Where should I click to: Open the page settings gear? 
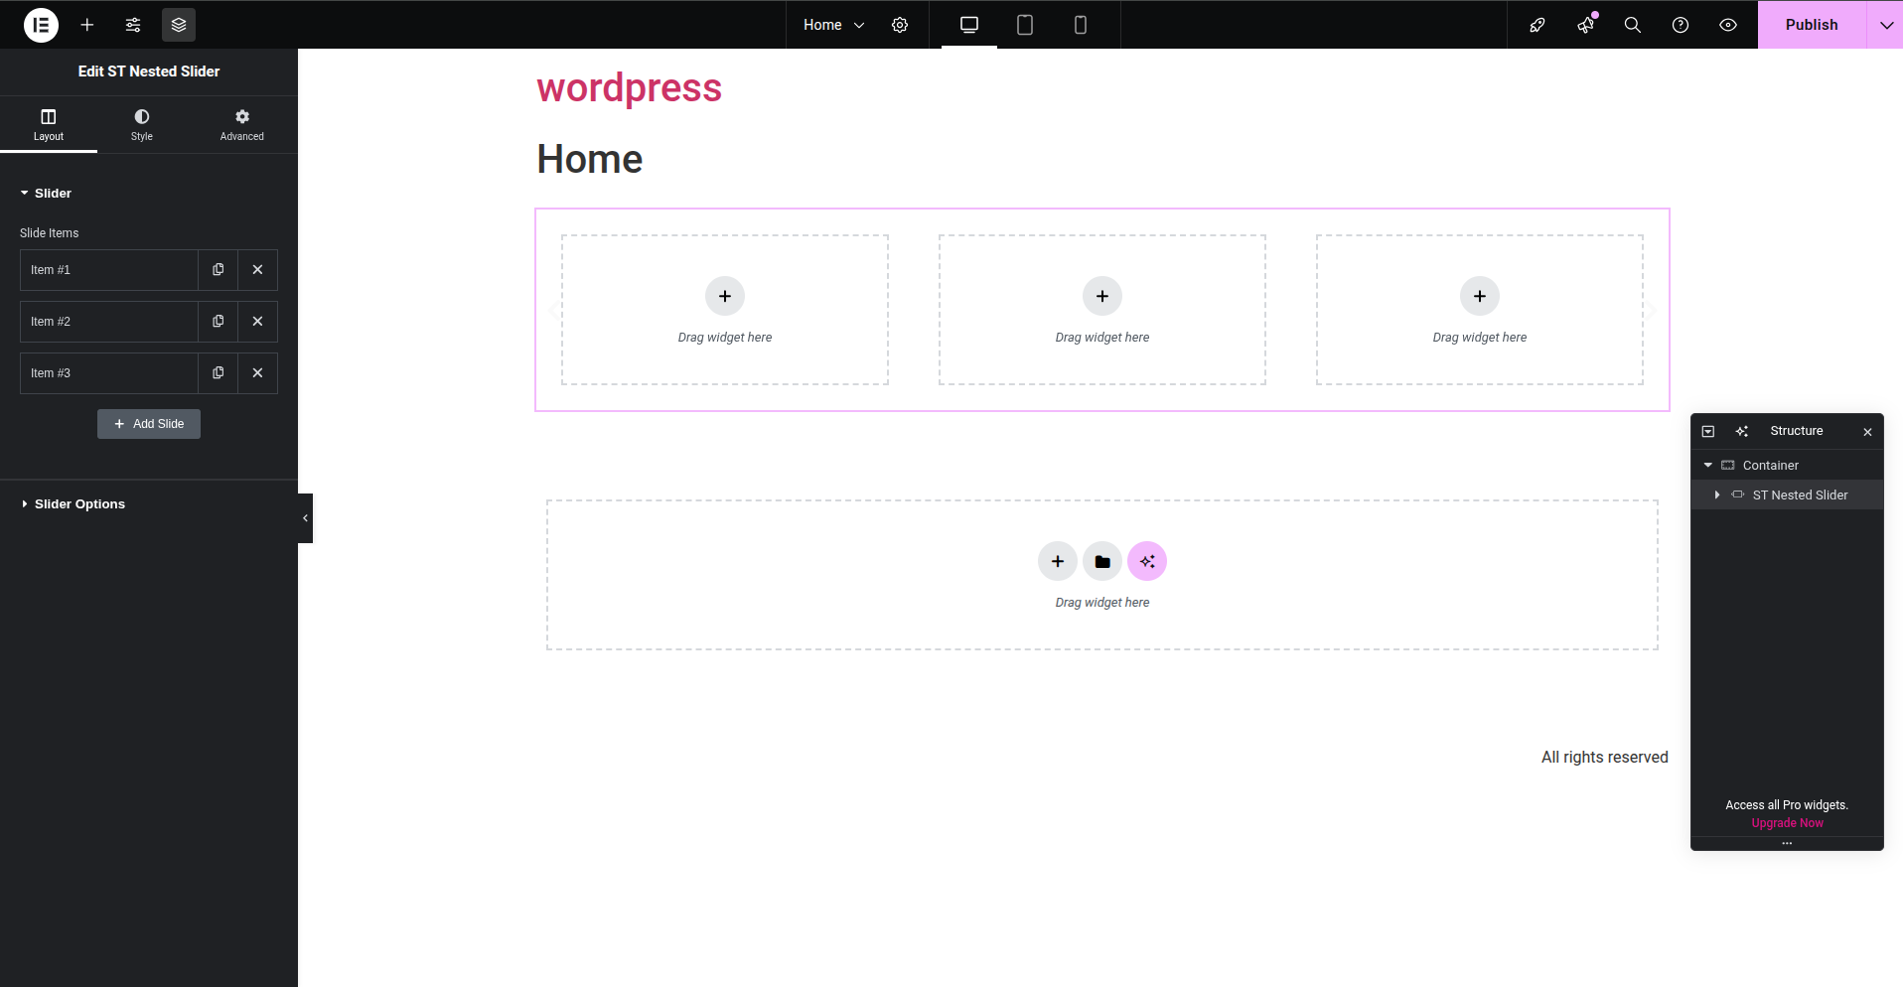[900, 25]
